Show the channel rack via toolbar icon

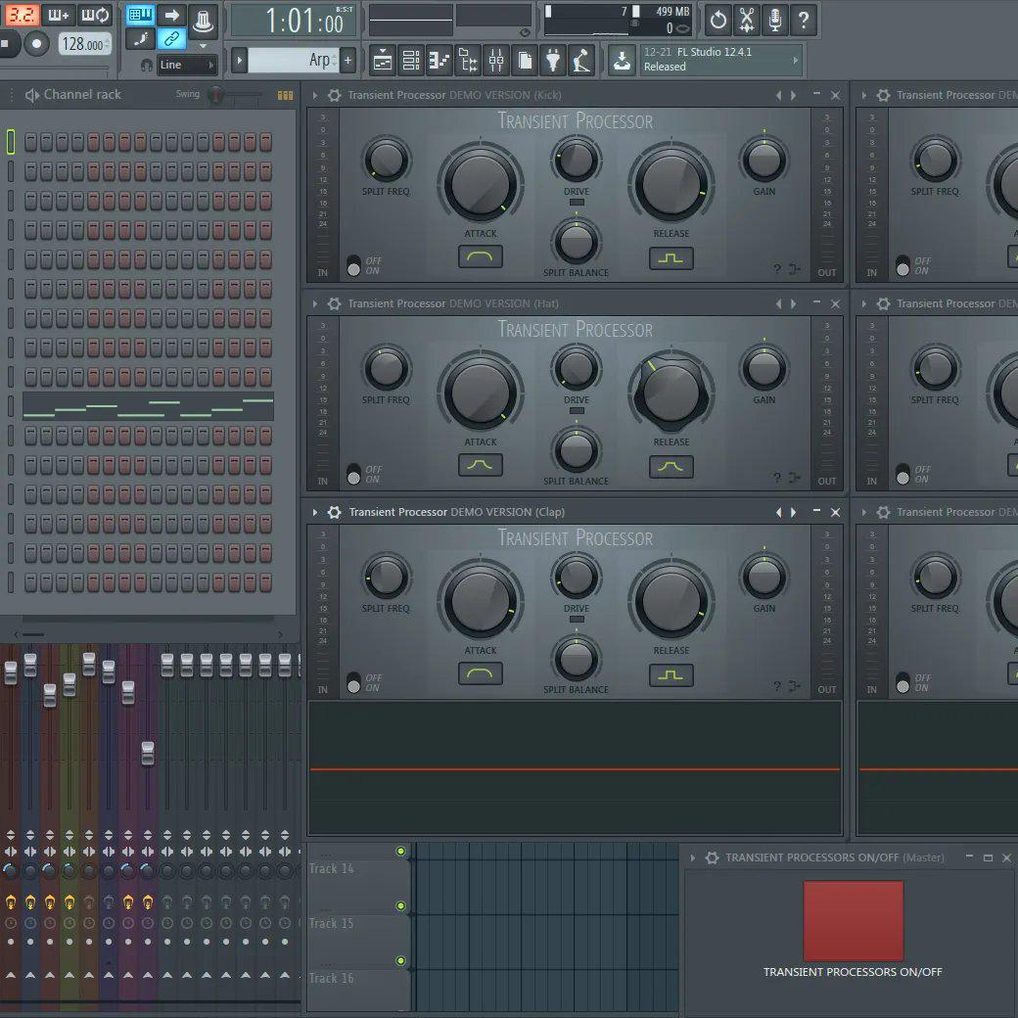tap(411, 61)
